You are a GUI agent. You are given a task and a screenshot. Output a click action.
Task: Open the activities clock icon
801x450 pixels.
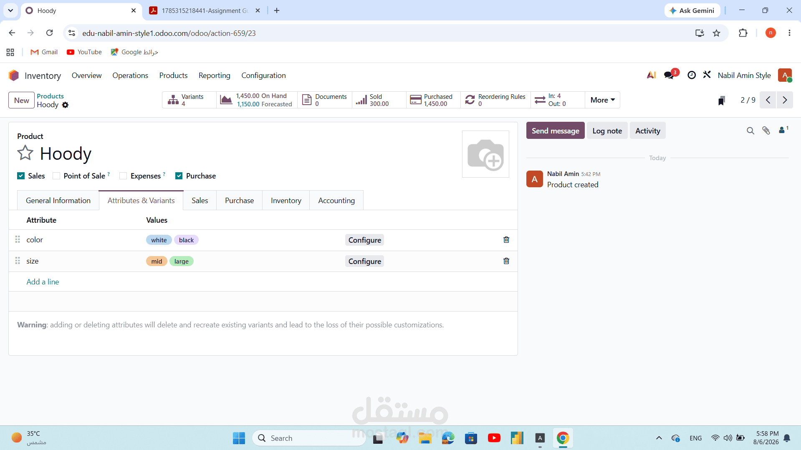692,75
